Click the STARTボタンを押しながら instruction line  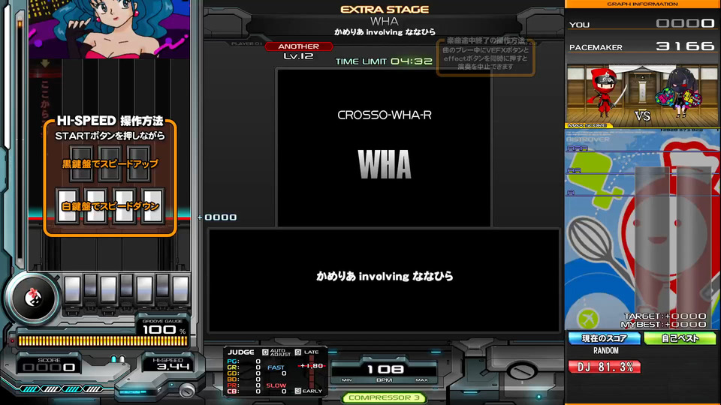[110, 136]
